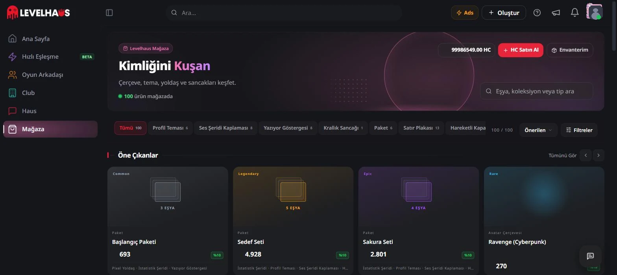
Task: Open the announcements megaphone icon
Action: (x=556, y=13)
